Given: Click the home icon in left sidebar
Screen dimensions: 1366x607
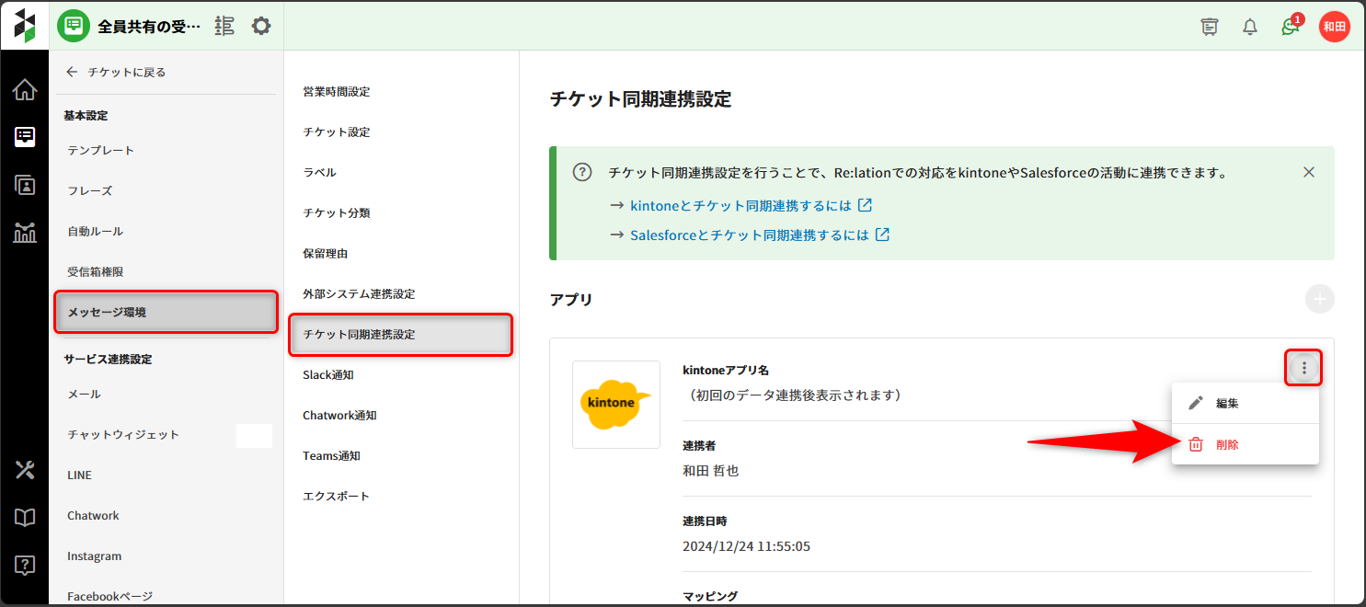Looking at the screenshot, I should pos(25,90).
